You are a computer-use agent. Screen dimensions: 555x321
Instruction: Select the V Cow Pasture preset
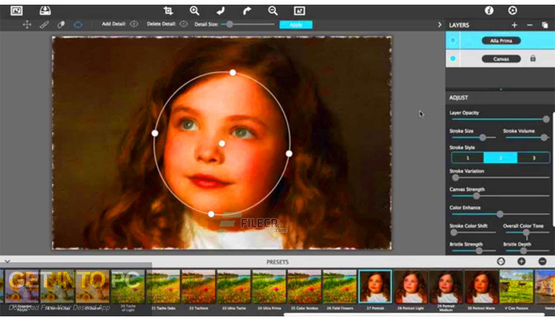pyautogui.click(x=516, y=287)
